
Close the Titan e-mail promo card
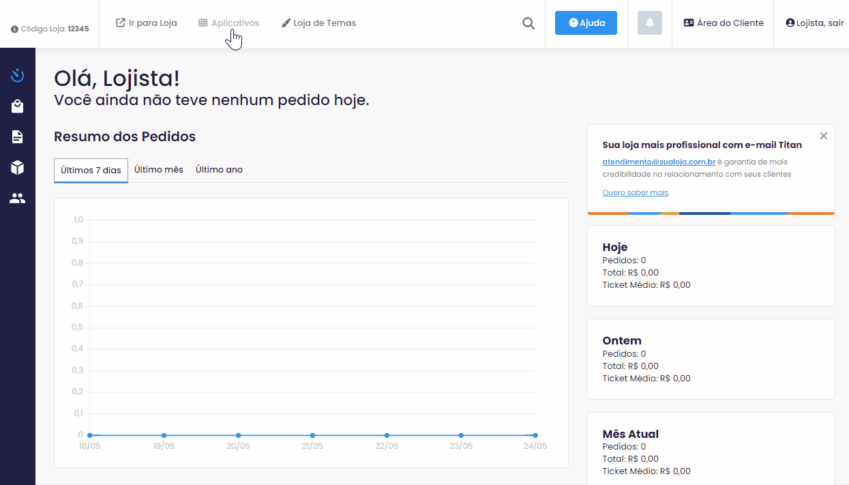tap(824, 136)
